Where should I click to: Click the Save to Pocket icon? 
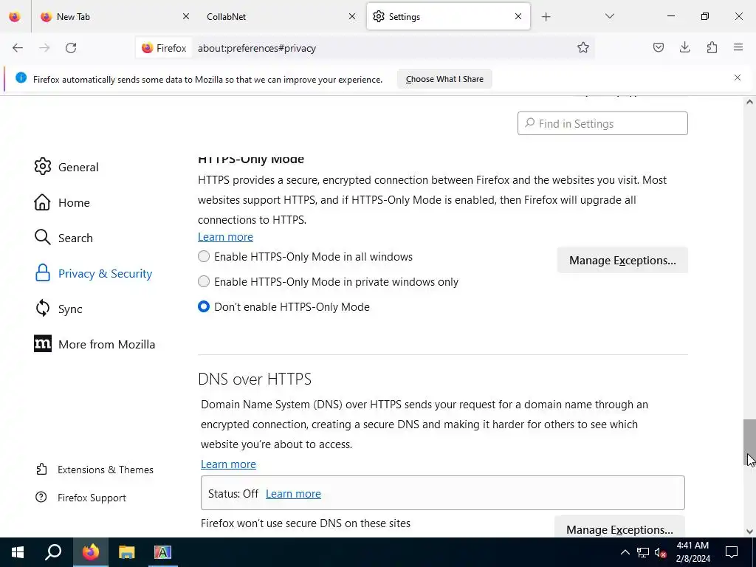coord(658,48)
